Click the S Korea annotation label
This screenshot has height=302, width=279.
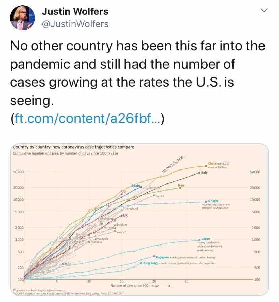point(213,201)
